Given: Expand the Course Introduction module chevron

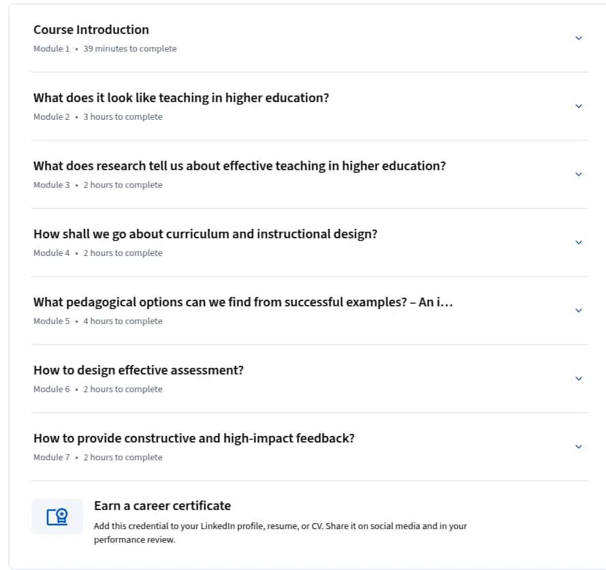Looking at the screenshot, I should click(x=579, y=38).
